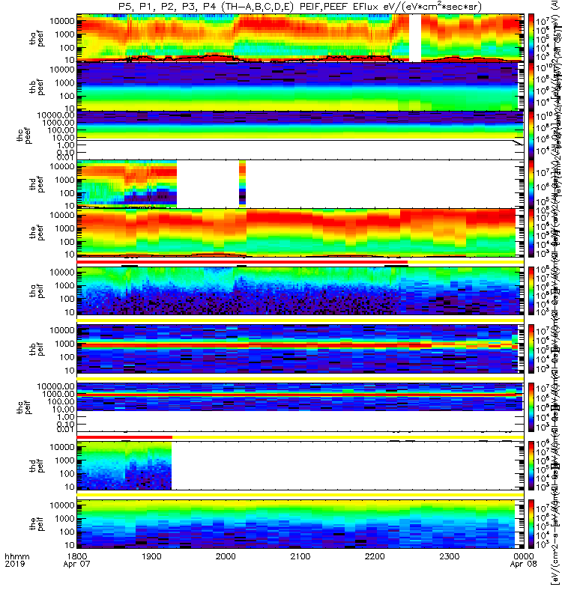Click the 'Apr 08' date label
Image resolution: width=562 pixels, height=599 pixels.
pyautogui.click(x=523, y=564)
